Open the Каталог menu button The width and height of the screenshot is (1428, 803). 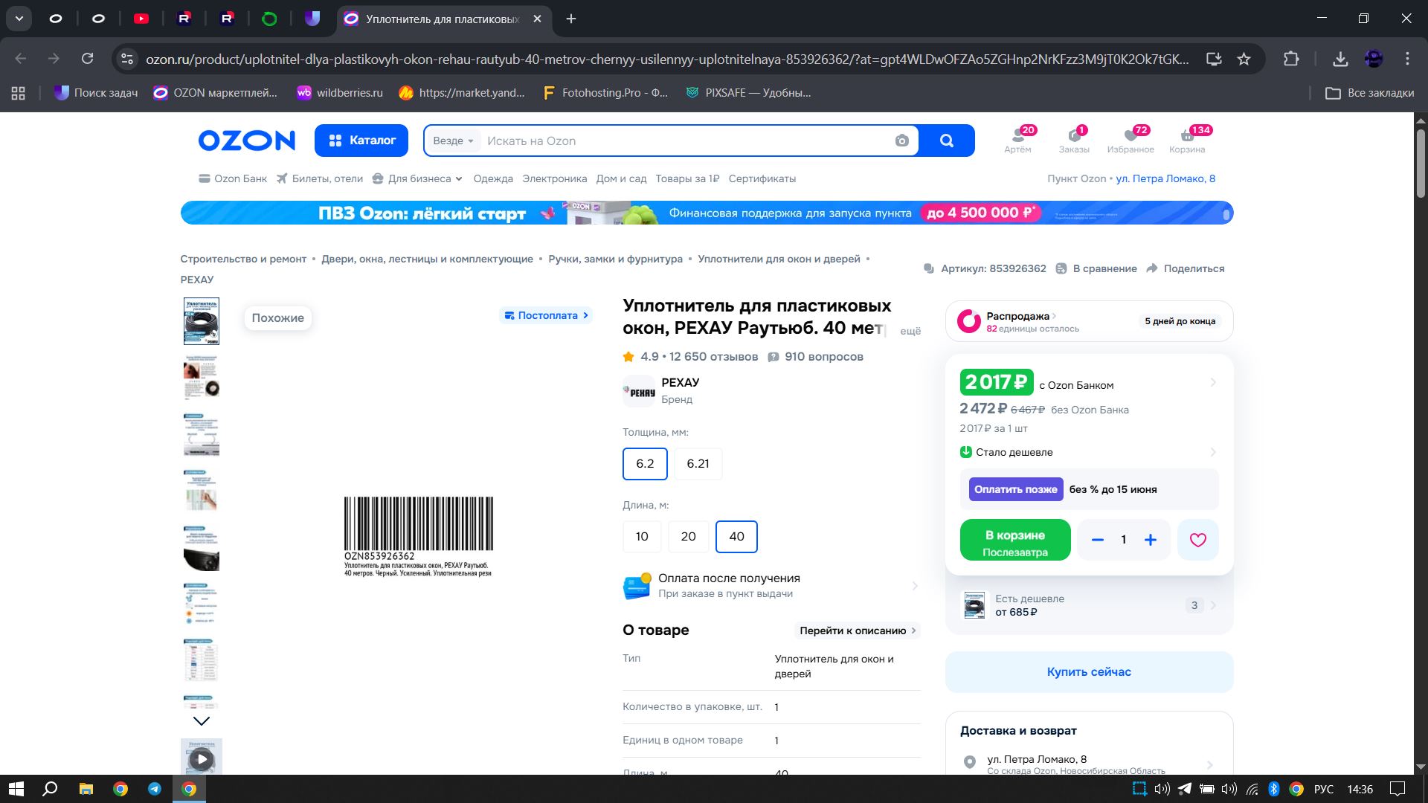361,141
